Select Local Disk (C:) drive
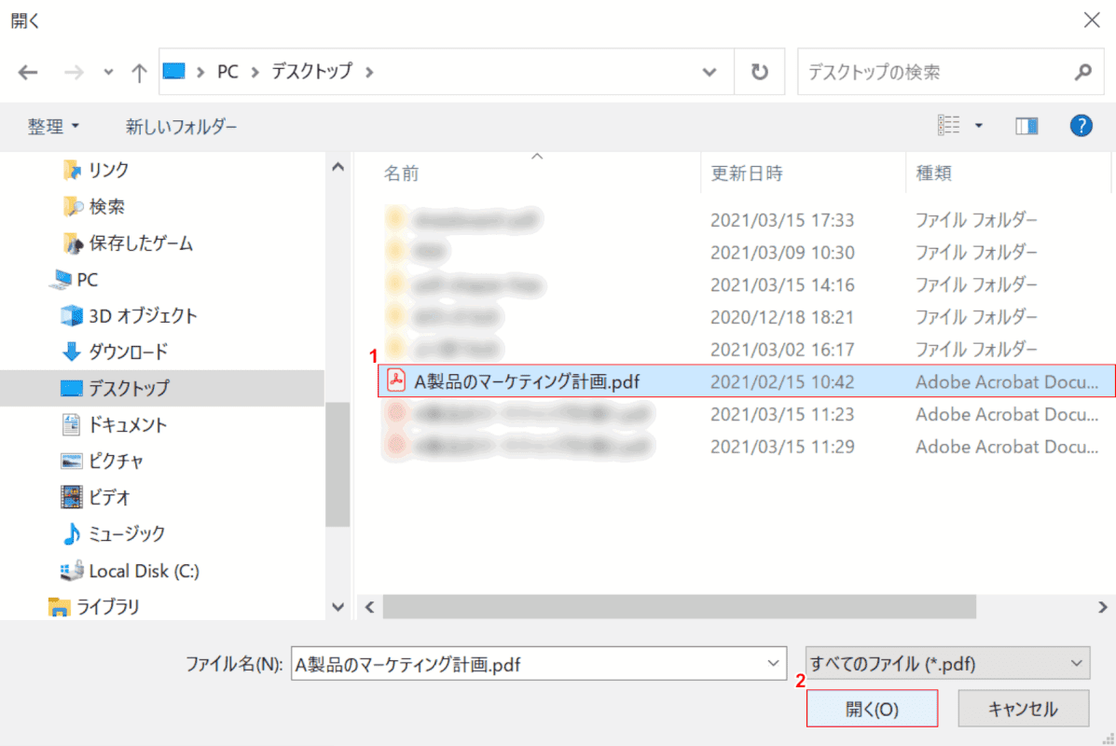Screen dimensions: 1116x746 point(131,571)
